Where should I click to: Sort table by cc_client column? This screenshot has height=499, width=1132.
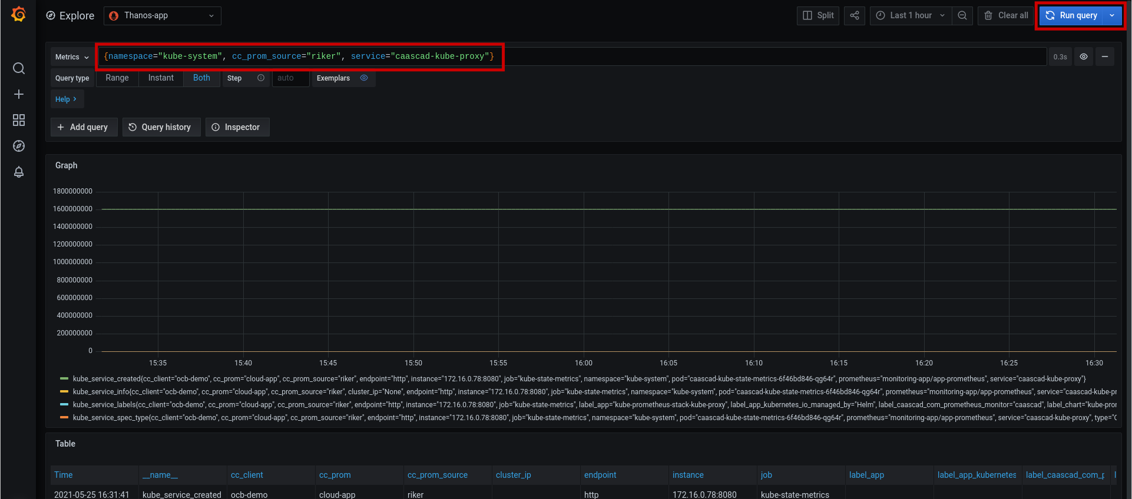(x=247, y=475)
